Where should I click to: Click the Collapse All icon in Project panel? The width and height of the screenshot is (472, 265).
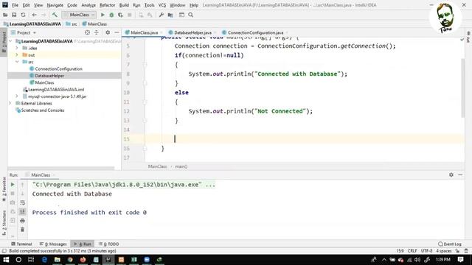(97, 32)
